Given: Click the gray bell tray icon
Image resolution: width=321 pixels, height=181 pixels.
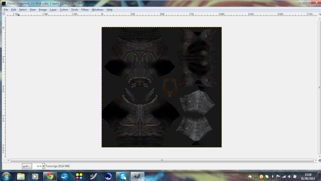Looking at the screenshot, I should click(x=256, y=177).
